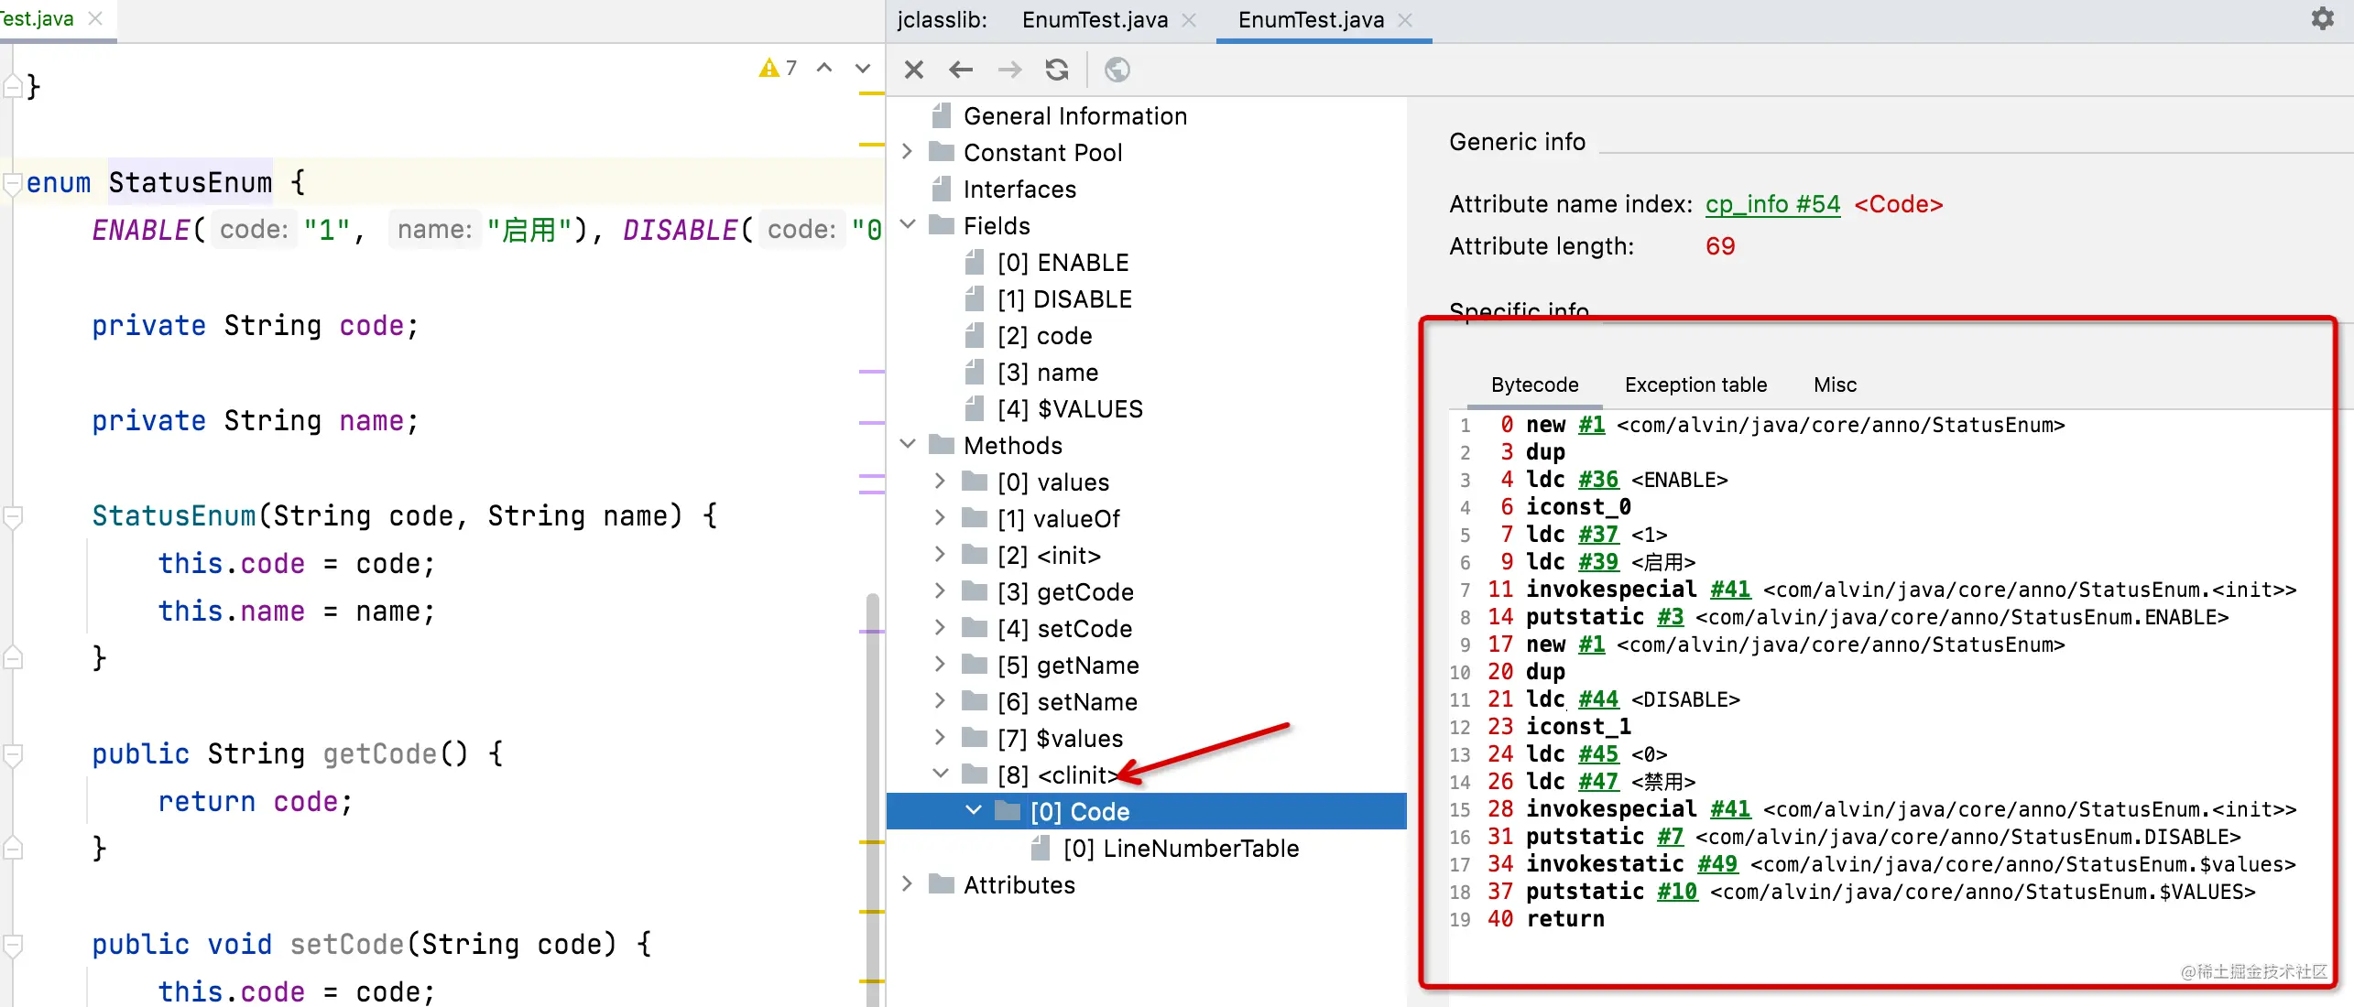
Task: Open constant pool link #49 for $values
Action: (x=1716, y=864)
